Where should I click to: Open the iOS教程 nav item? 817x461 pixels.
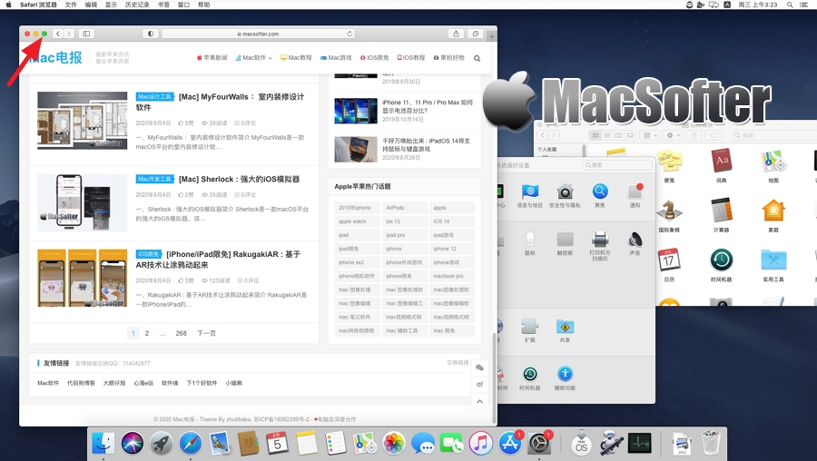coord(410,58)
